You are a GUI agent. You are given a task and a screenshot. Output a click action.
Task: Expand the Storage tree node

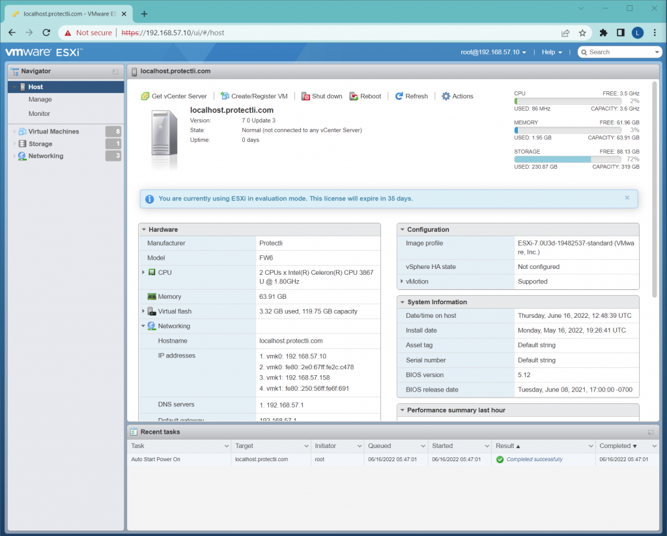[x=14, y=144]
